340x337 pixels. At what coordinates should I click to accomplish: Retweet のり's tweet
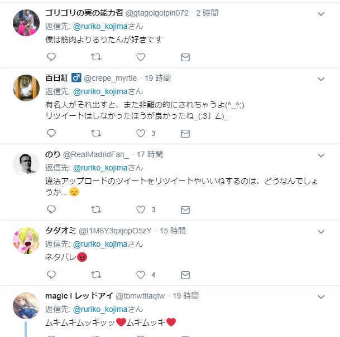(x=96, y=209)
